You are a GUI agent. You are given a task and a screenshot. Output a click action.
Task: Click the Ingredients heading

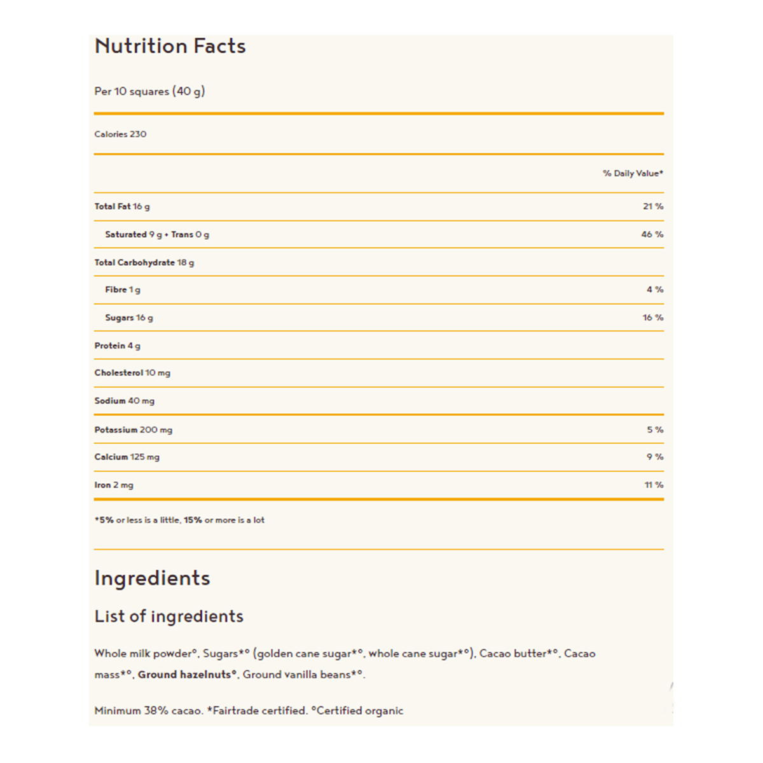pyautogui.click(x=152, y=578)
